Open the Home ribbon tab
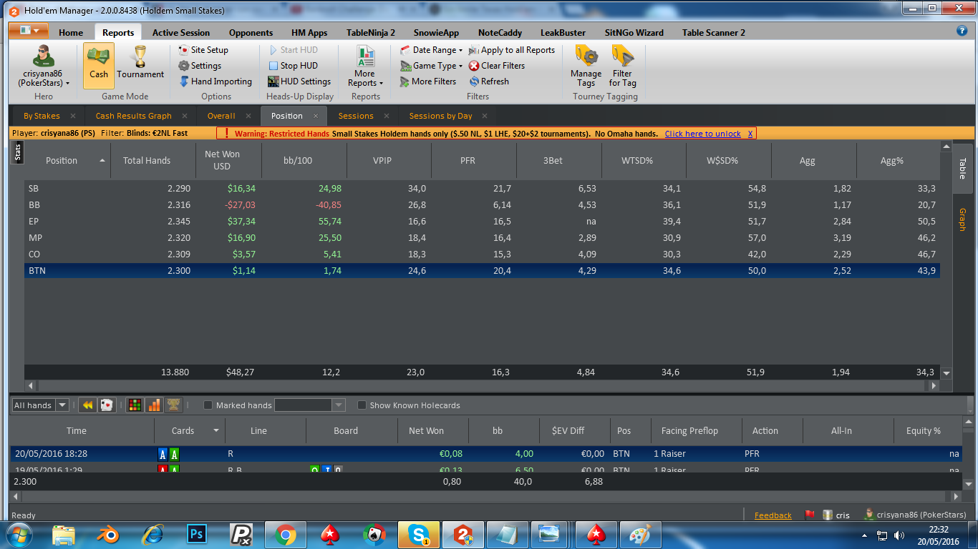 [x=71, y=32]
